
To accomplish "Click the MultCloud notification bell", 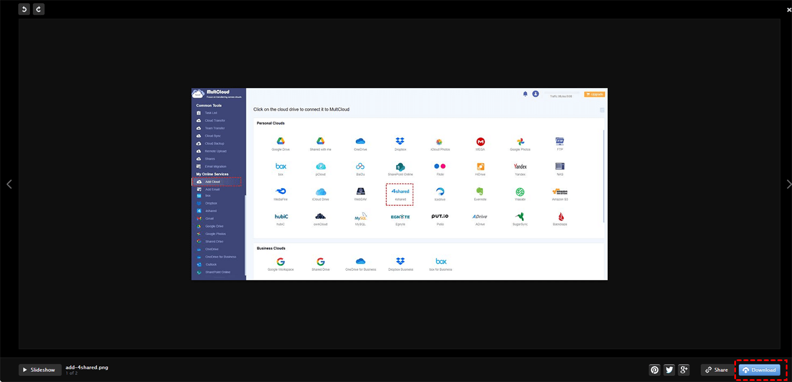I will [525, 94].
